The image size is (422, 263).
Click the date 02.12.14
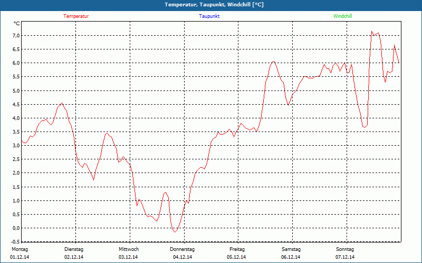(x=74, y=257)
